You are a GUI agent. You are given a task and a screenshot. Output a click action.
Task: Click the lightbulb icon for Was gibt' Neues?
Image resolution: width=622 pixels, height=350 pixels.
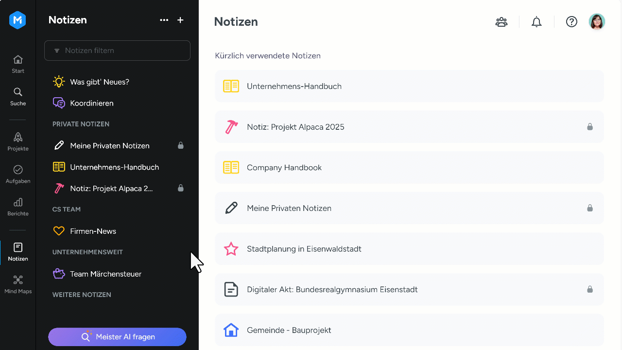59,82
